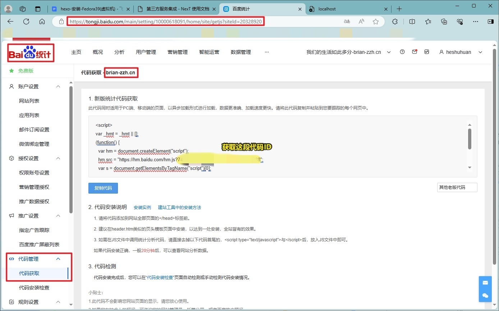Open browser essentials heart icon
This screenshot has height=311, width=499.
[x=460, y=22]
